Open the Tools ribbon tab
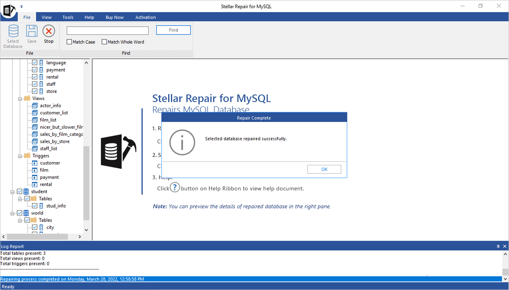Viewport: 509px width, 290px height. click(x=68, y=17)
